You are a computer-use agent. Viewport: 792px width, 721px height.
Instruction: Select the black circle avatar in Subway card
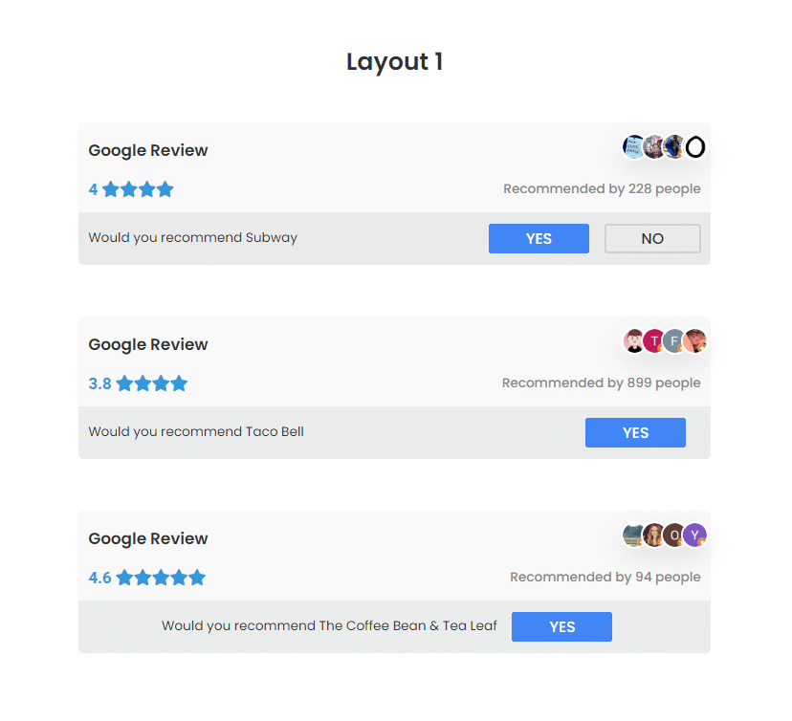[x=695, y=147]
